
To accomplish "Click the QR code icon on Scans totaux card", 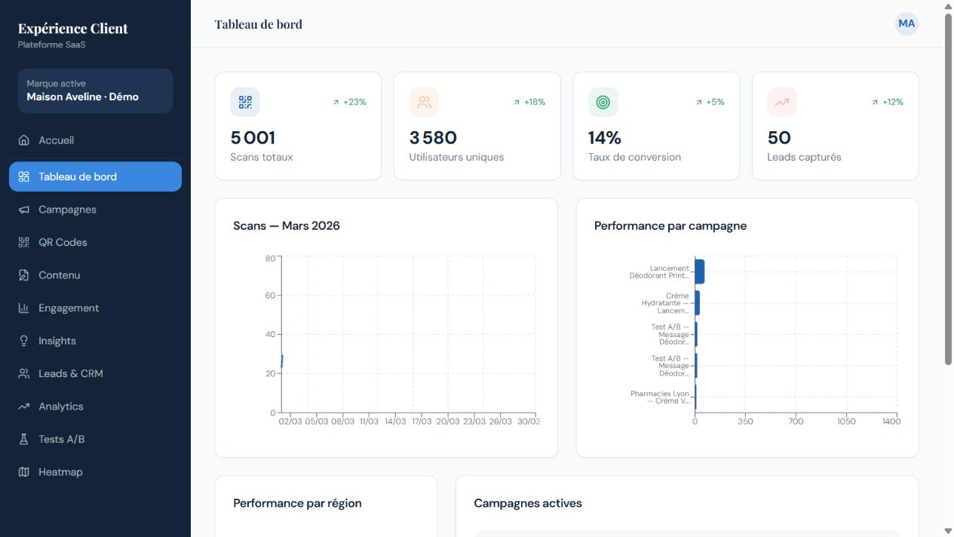I will [245, 103].
